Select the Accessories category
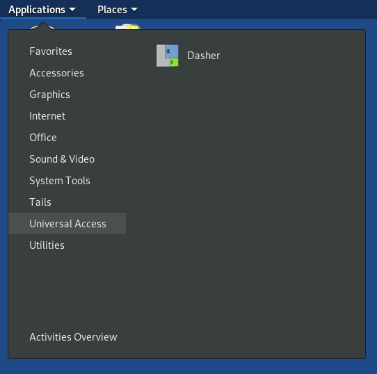 67,73
